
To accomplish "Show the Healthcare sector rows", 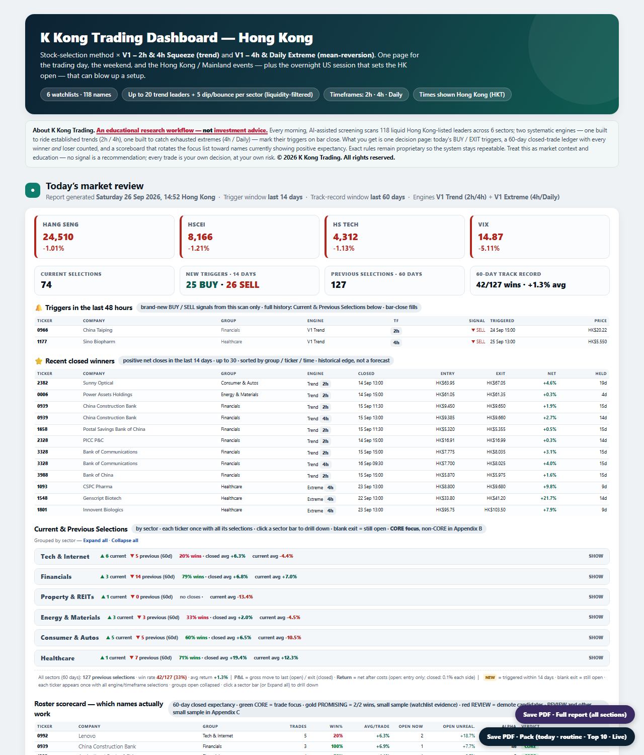I will click(596, 658).
